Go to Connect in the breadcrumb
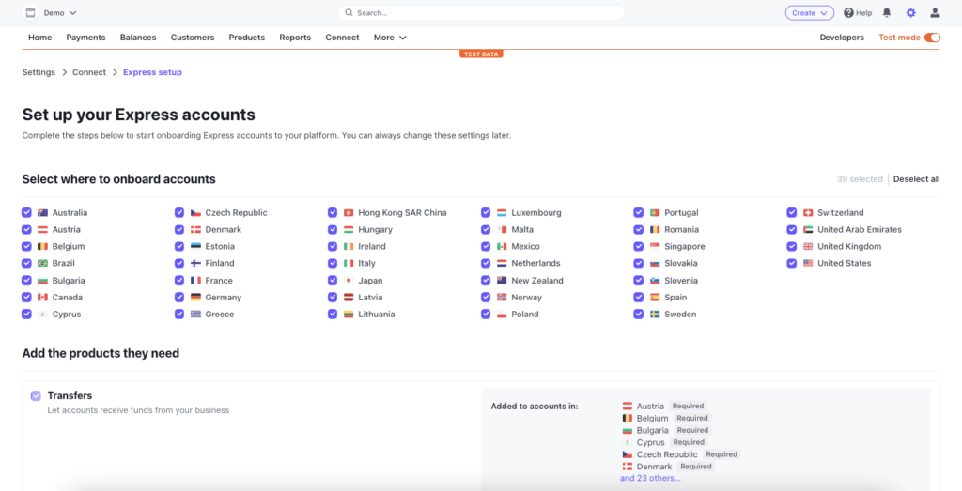The height and width of the screenshot is (491, 962). [89, 72]
